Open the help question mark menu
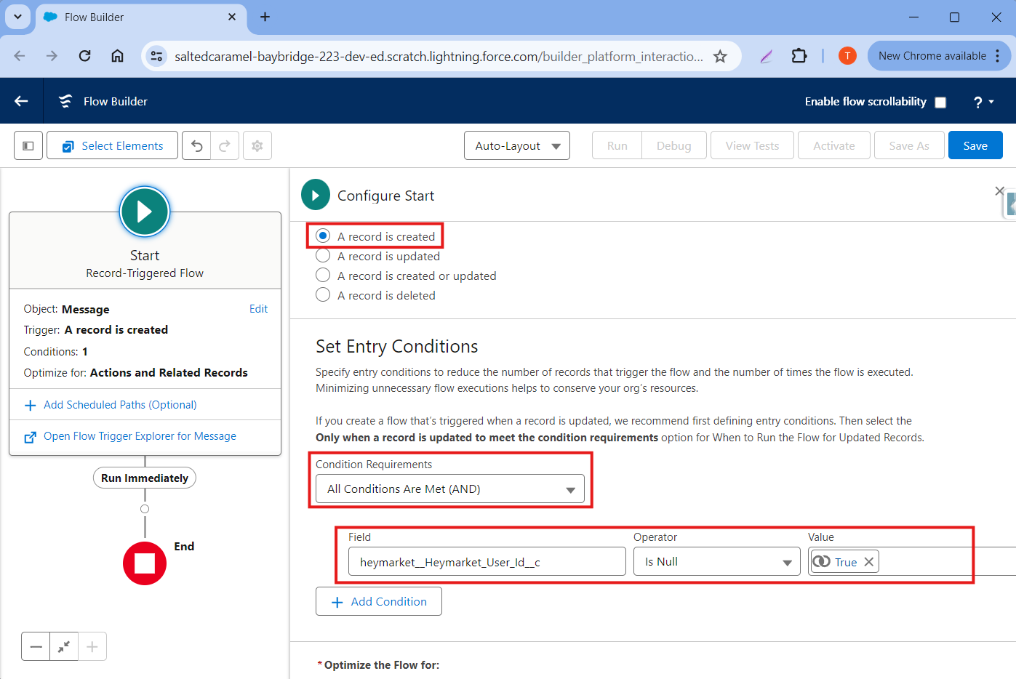 983,103
